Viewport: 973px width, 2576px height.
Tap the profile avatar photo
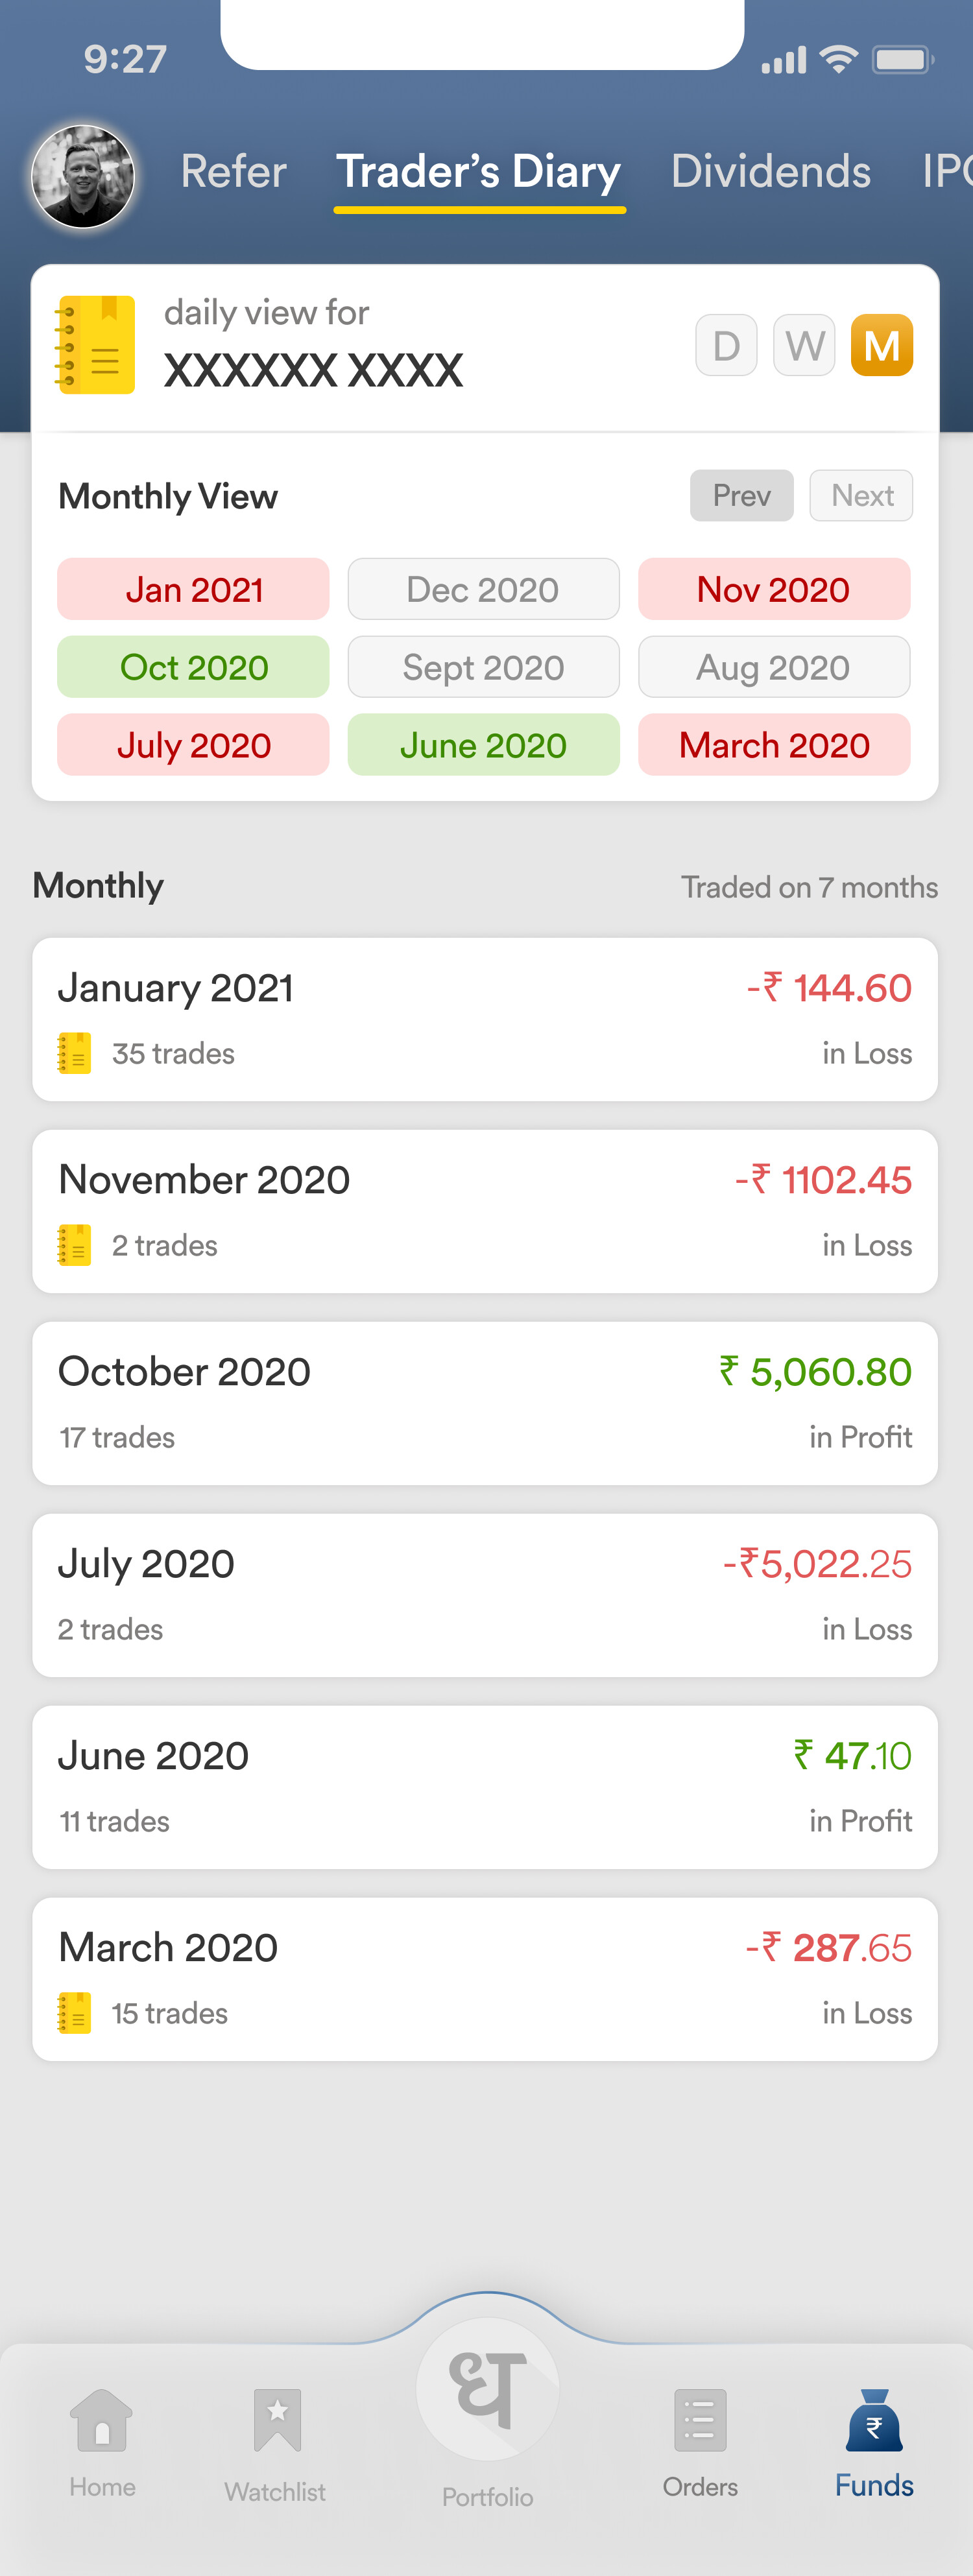click(83, 176)
